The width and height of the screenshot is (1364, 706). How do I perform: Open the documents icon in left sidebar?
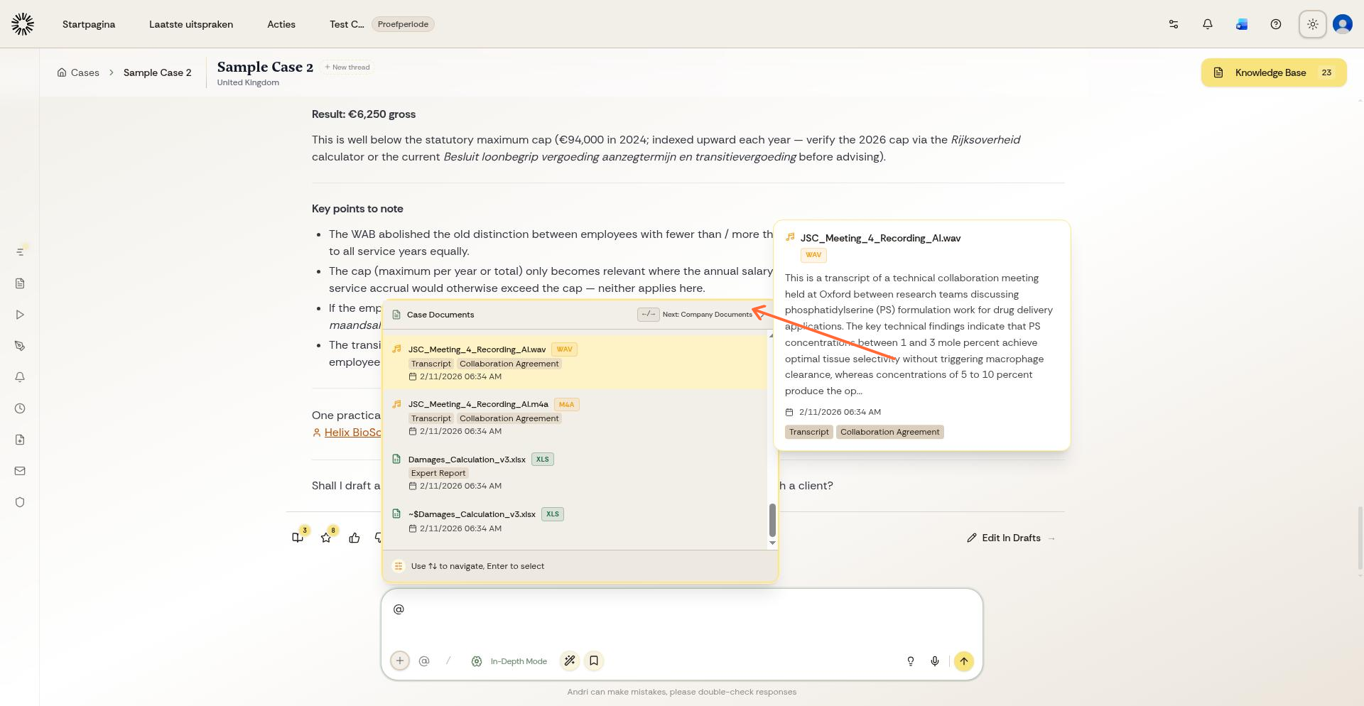tap(20, 283)
